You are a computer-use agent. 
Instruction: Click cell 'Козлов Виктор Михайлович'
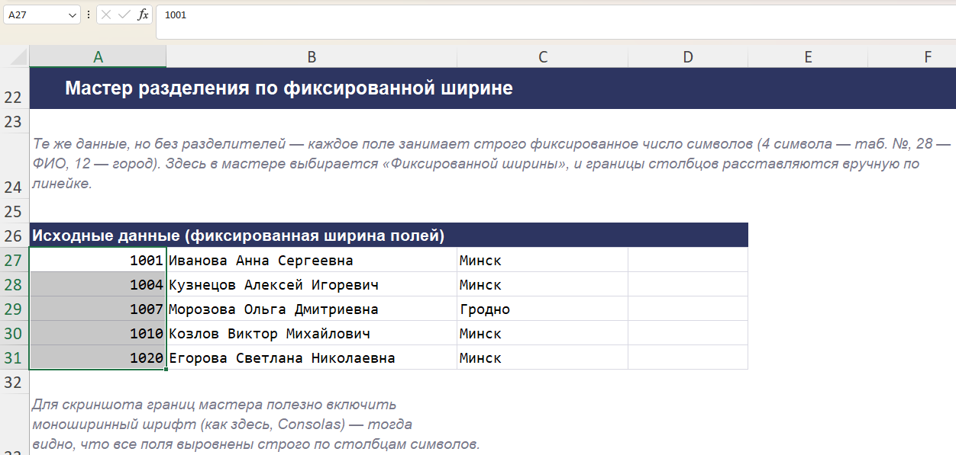coord(312,333)
